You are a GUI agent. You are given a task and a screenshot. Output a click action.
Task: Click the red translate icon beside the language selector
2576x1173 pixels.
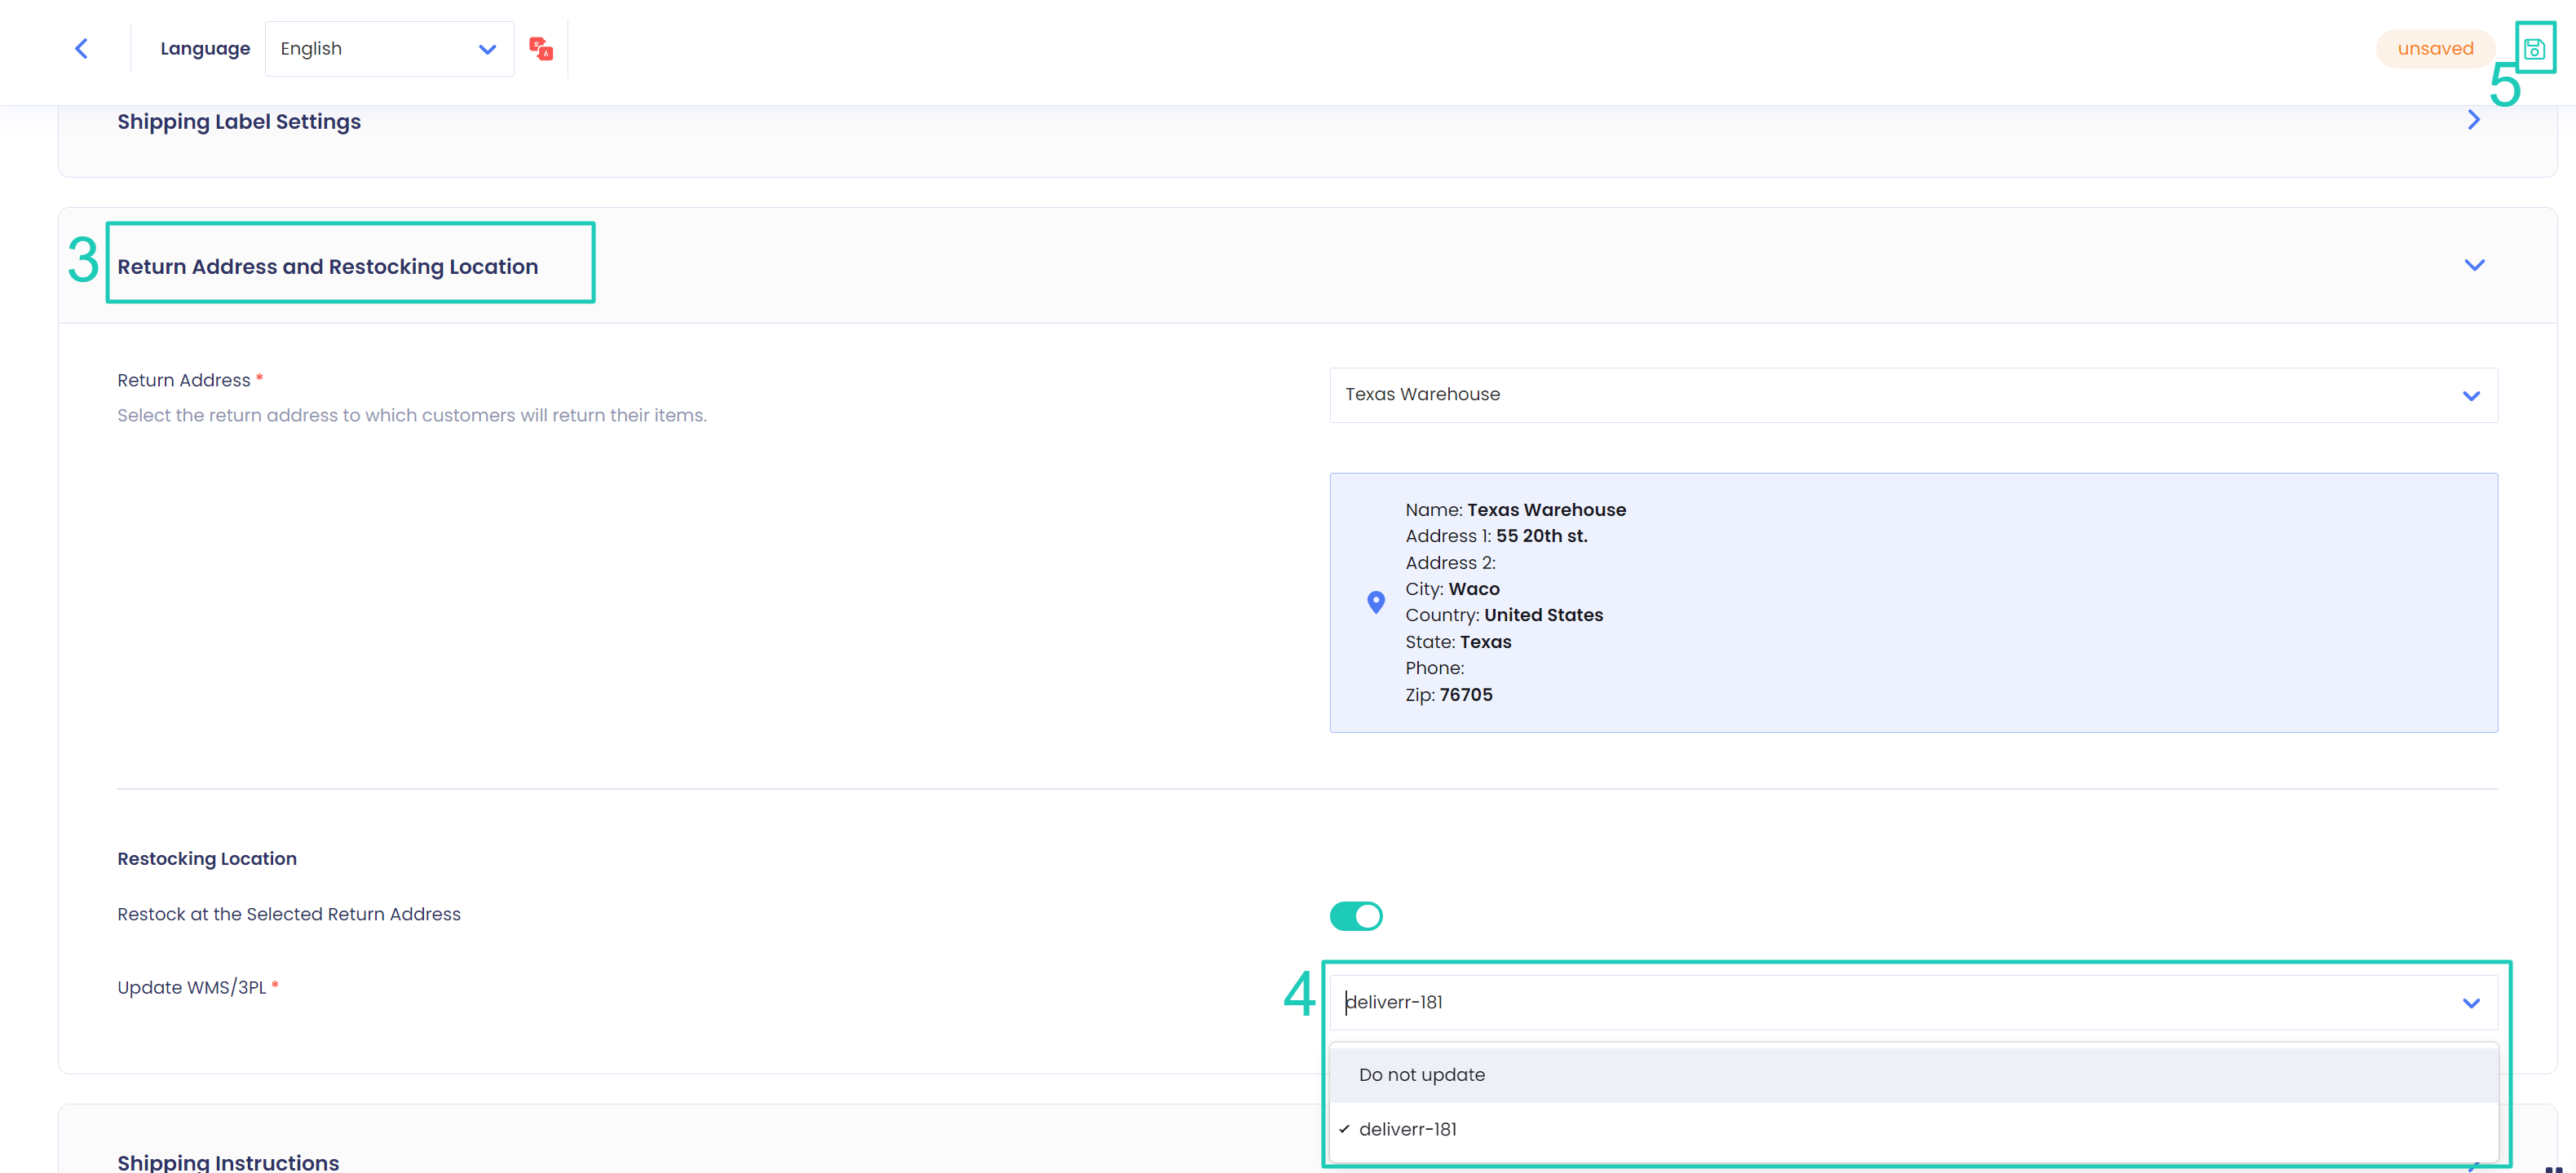(541, 48)
